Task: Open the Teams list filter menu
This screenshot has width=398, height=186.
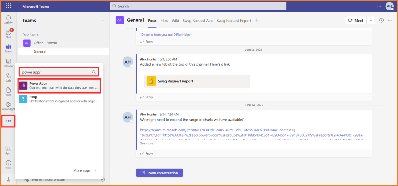Action: [x=103, y=20]
